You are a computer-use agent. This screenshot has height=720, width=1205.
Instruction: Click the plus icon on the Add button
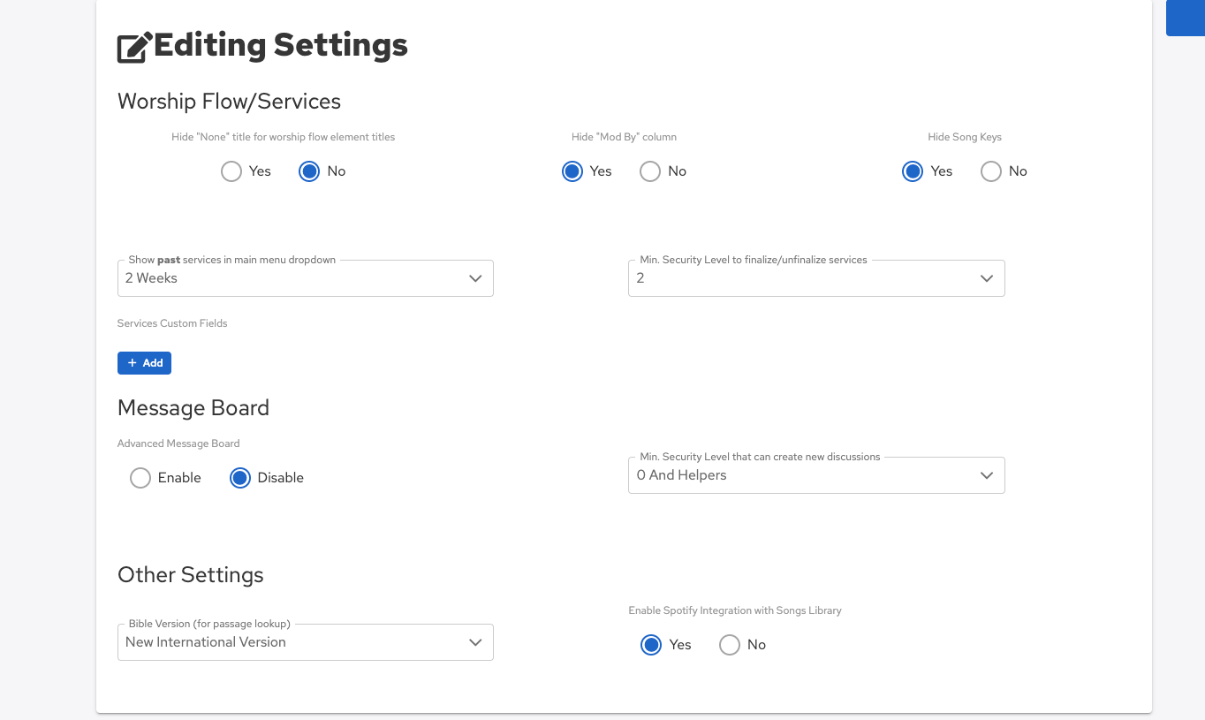(133, 363)
